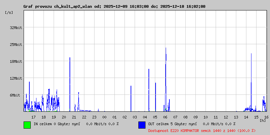Image resolution: width=270 pixels, height=135 pixels.
Task: Click hour label 16 on x-axis
Action: (x=266, y=117)
